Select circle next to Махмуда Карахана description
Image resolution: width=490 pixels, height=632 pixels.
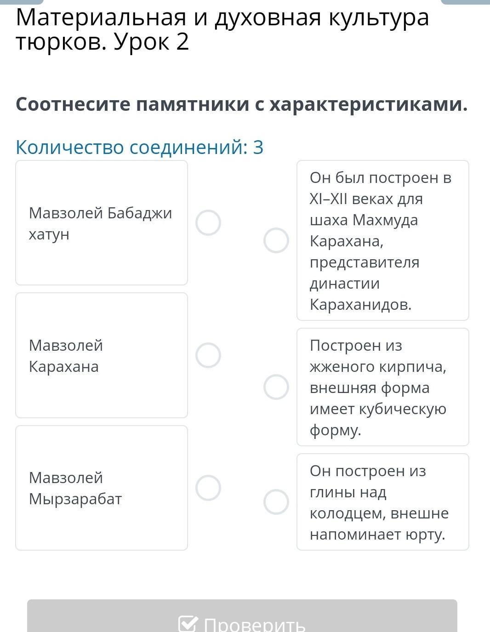click(276, 240)
